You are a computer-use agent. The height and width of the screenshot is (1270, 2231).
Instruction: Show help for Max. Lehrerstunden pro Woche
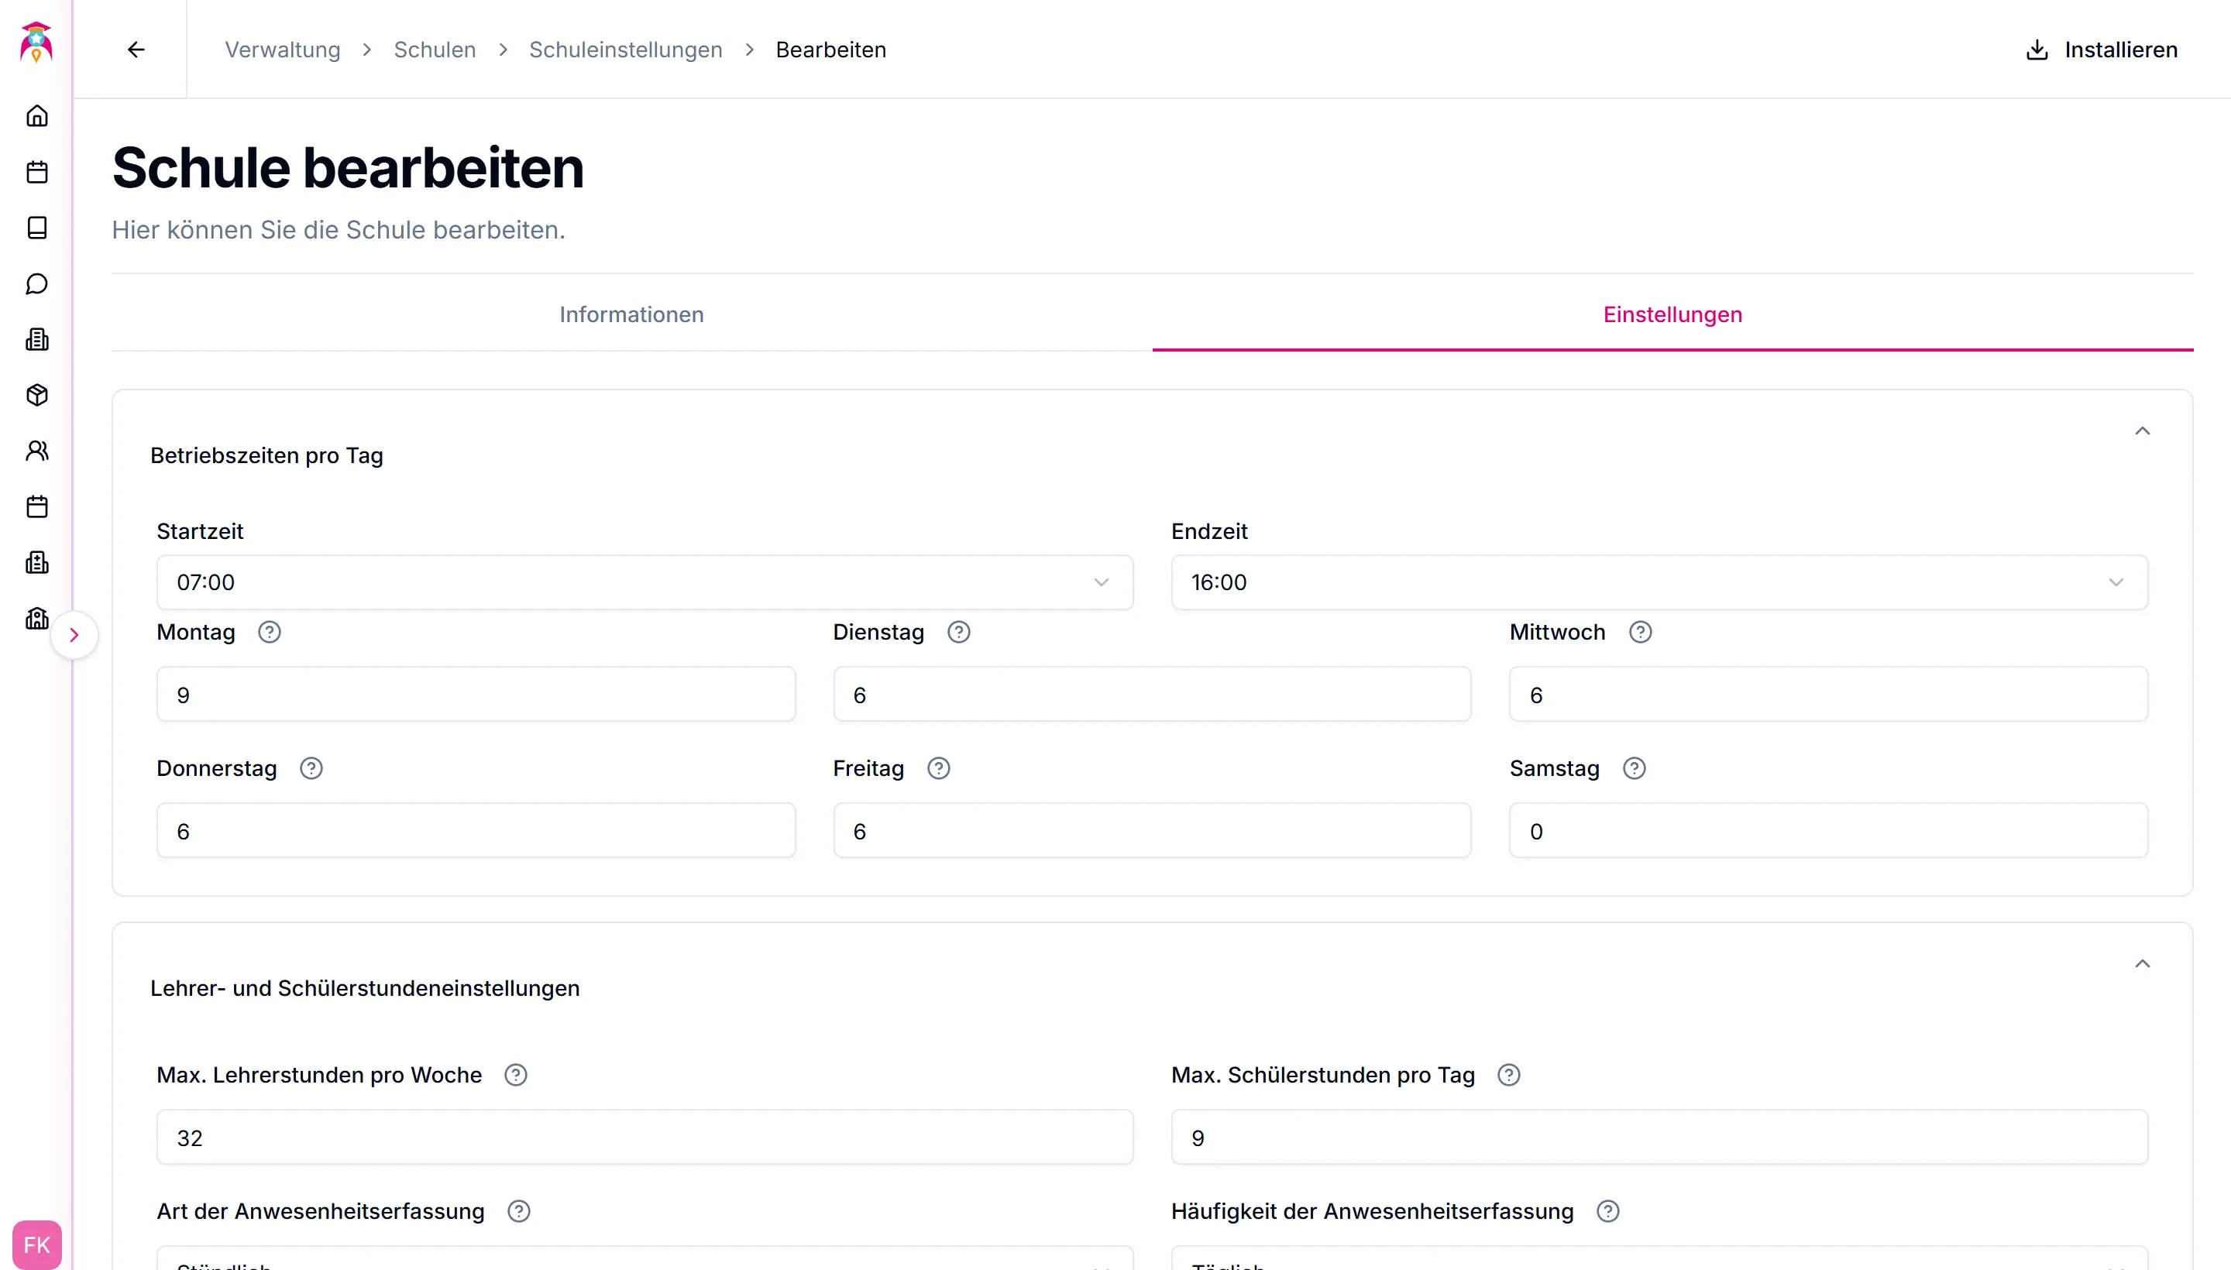(516, 1076)
